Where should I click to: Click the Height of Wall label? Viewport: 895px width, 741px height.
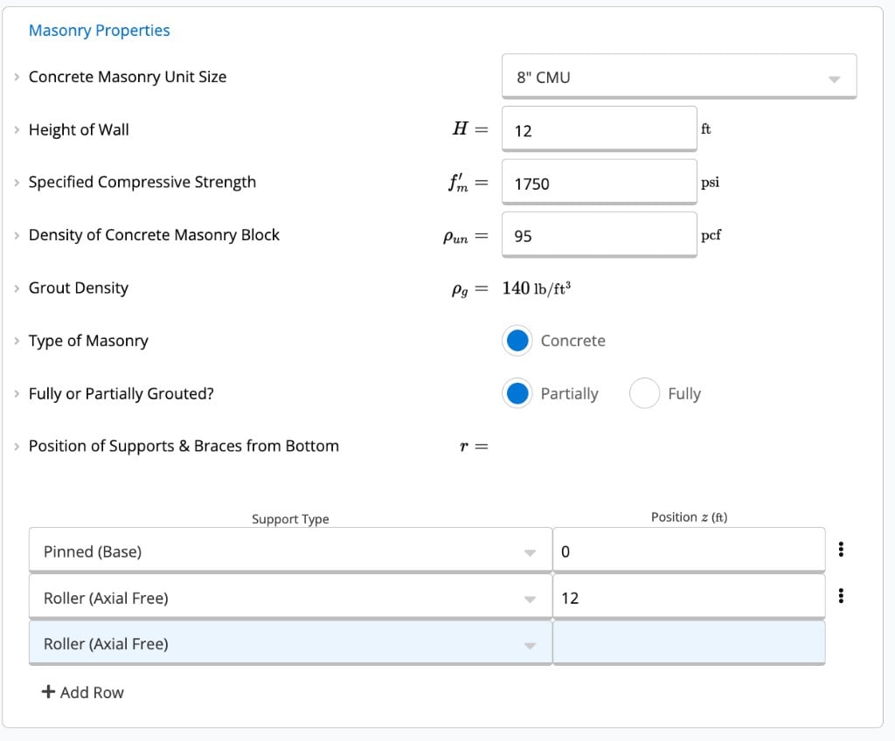[79, 129]
